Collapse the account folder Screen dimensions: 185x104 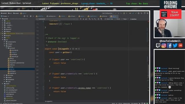(6, 48)
